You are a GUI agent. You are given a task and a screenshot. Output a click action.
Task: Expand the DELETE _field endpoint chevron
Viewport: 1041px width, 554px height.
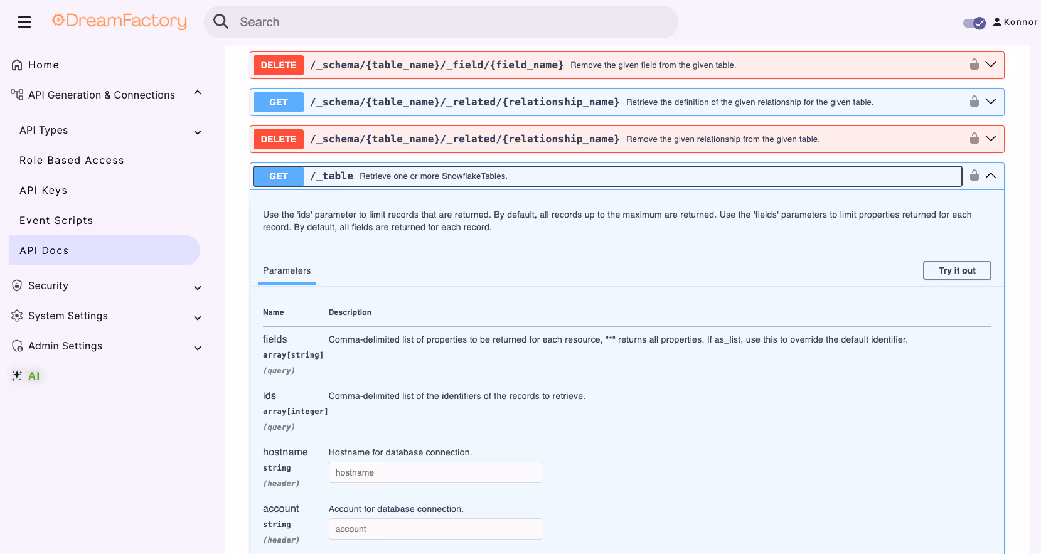991,65
